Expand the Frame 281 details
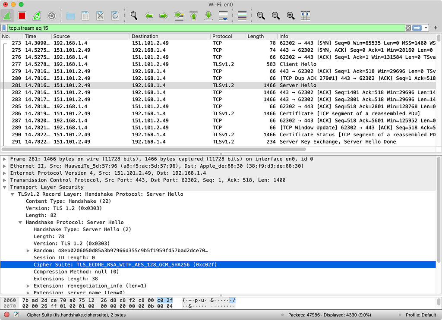The image size is (442, 320). click(4, 159)
